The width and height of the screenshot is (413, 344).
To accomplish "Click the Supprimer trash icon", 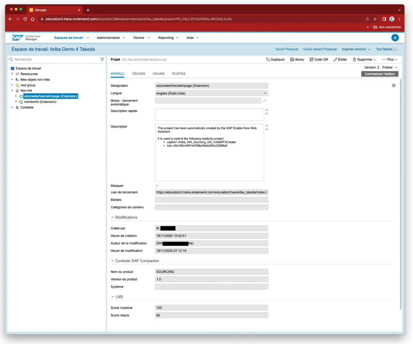I will point(354,59).
